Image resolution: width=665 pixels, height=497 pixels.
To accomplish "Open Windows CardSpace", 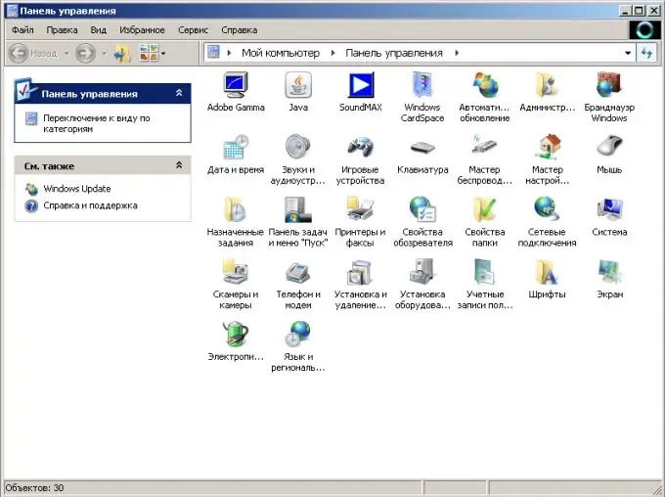I will coord(422,97).
